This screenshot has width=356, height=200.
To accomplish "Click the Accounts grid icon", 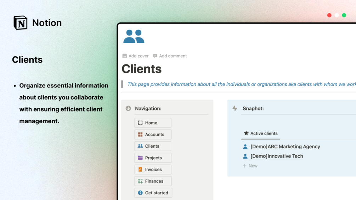I will coord(140,135).
